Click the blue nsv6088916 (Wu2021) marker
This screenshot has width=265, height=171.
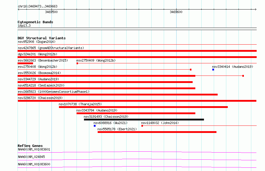tap(95, 126)
